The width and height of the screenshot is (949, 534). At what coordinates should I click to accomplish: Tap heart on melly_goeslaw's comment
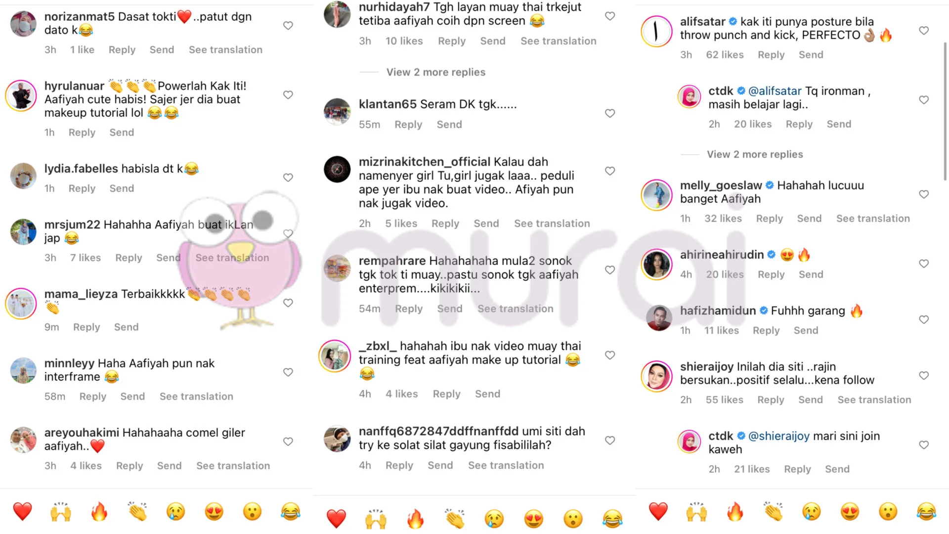924,194
